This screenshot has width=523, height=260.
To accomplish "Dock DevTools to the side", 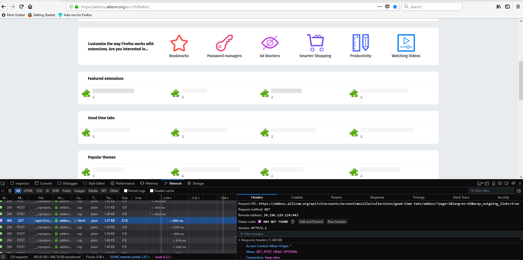I will click(x=506, y=183).
